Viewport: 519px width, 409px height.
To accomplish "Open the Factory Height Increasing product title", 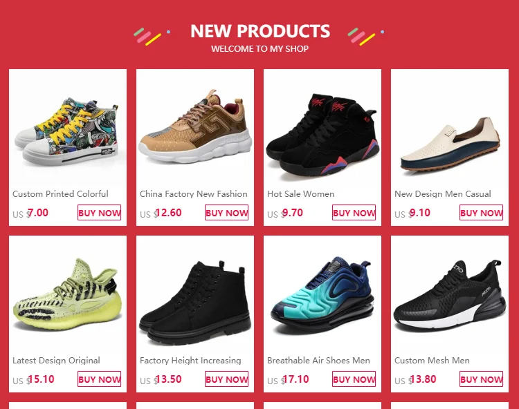I will pos(190,361).
